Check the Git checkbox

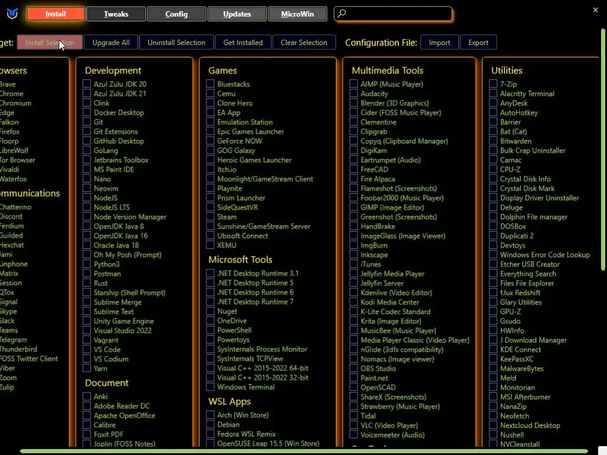pos(87,122)
